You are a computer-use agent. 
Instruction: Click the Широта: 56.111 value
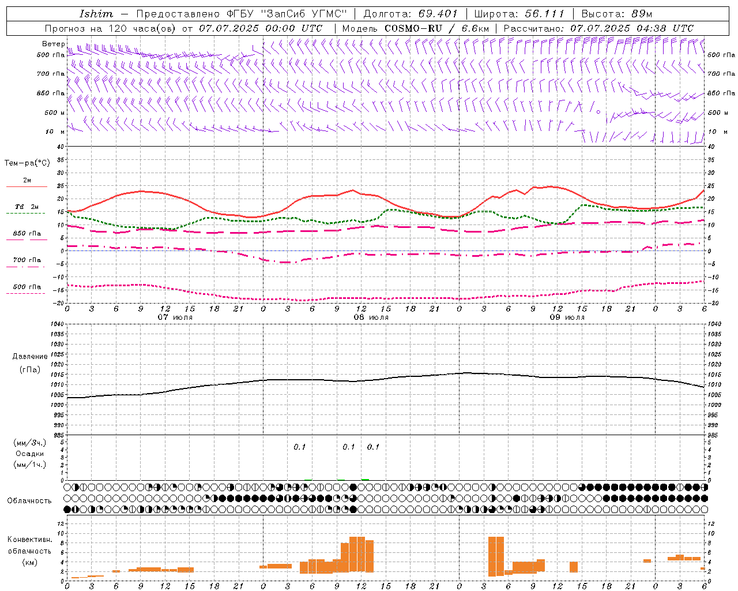tap(519, 14)
